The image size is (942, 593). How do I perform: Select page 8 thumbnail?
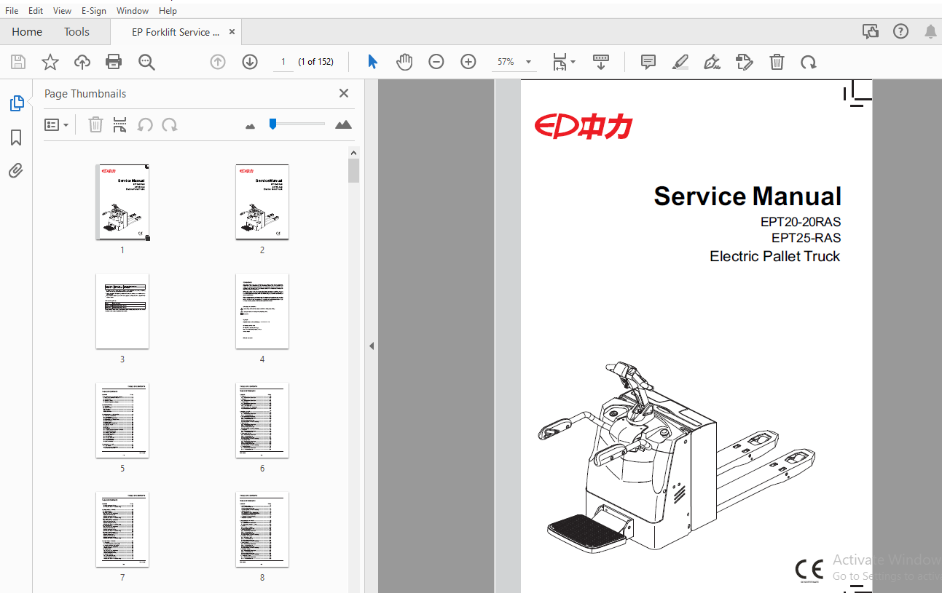[262, 529]
